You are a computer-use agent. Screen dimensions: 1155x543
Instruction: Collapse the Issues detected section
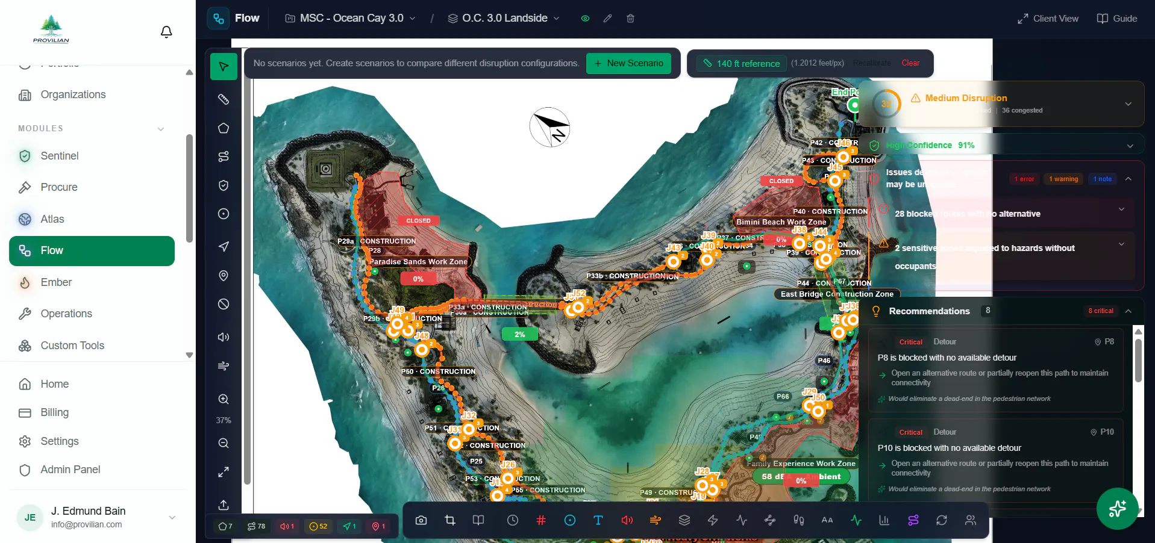pyautogui.click(x=1128, y=179)
